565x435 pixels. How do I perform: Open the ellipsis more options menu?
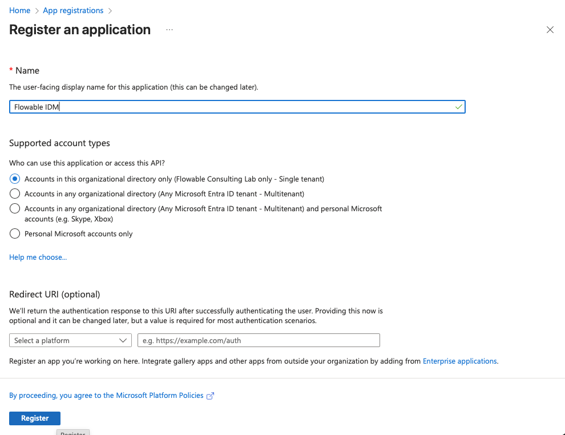point(169,30)
